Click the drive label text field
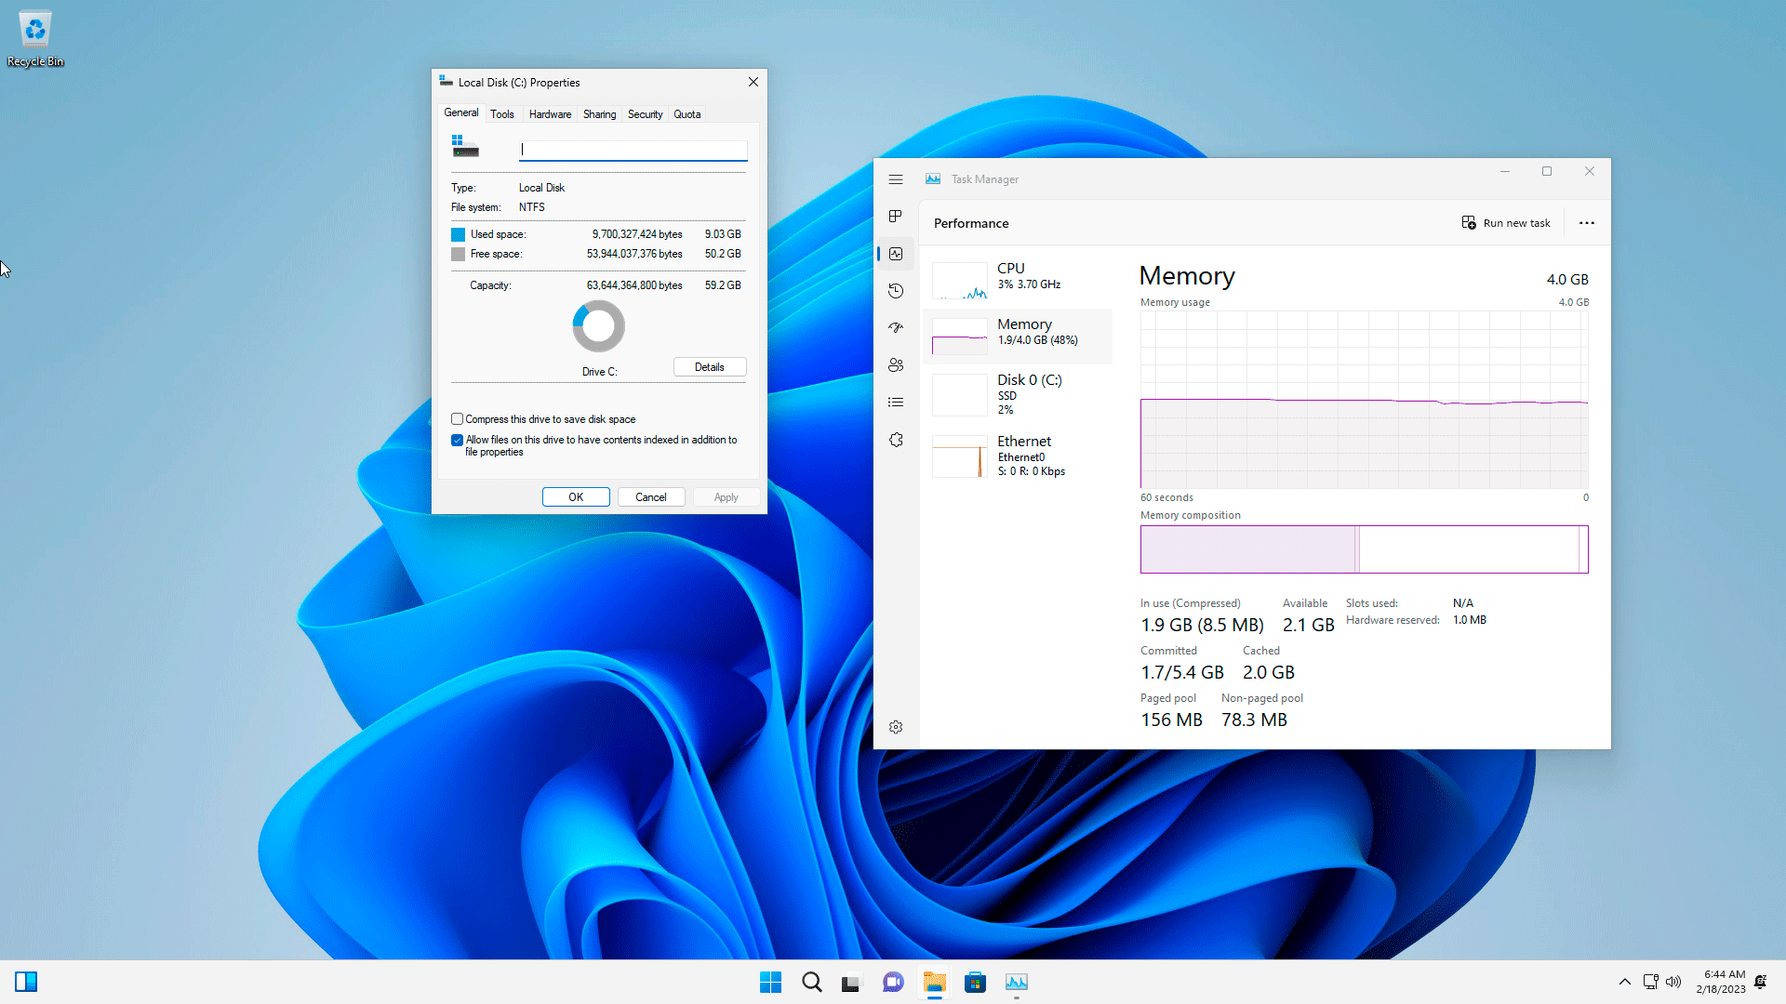This screenshot has width=1786, height=1004. [x=633, y=150]
